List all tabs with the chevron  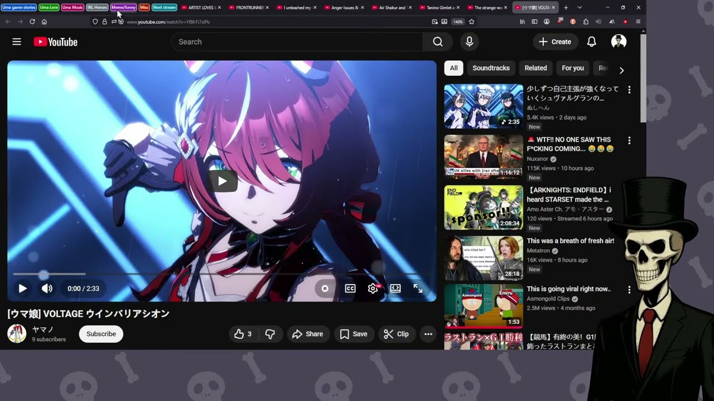point(580,7)
